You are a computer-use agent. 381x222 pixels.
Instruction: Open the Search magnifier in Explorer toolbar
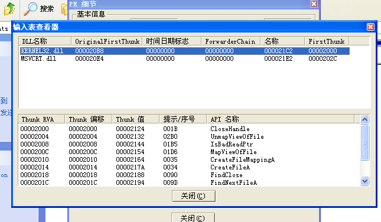click(30, 9)
